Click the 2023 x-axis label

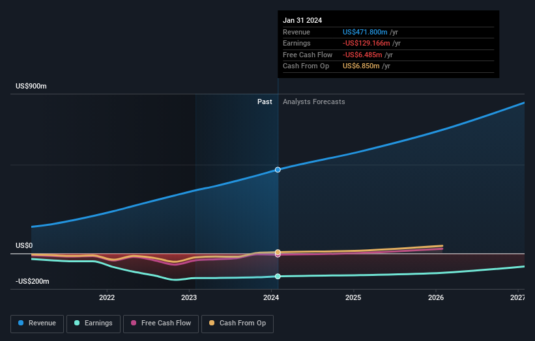(x=189, y=297)
